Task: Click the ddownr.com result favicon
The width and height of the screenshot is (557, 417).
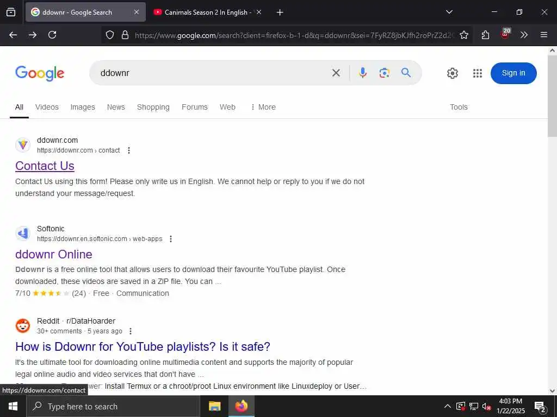Action: tap(23, 145)
